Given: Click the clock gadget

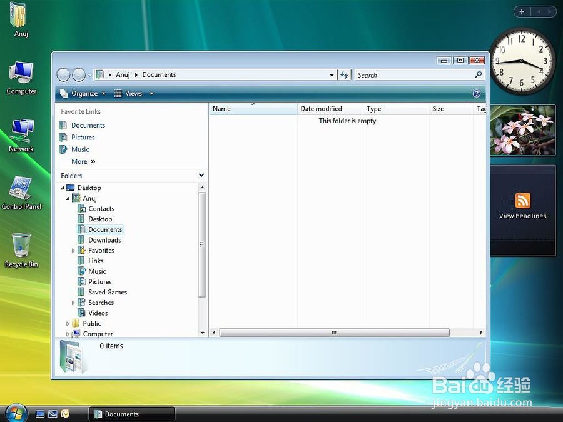Looking at the screenshot, I should [x=522, y=61].
